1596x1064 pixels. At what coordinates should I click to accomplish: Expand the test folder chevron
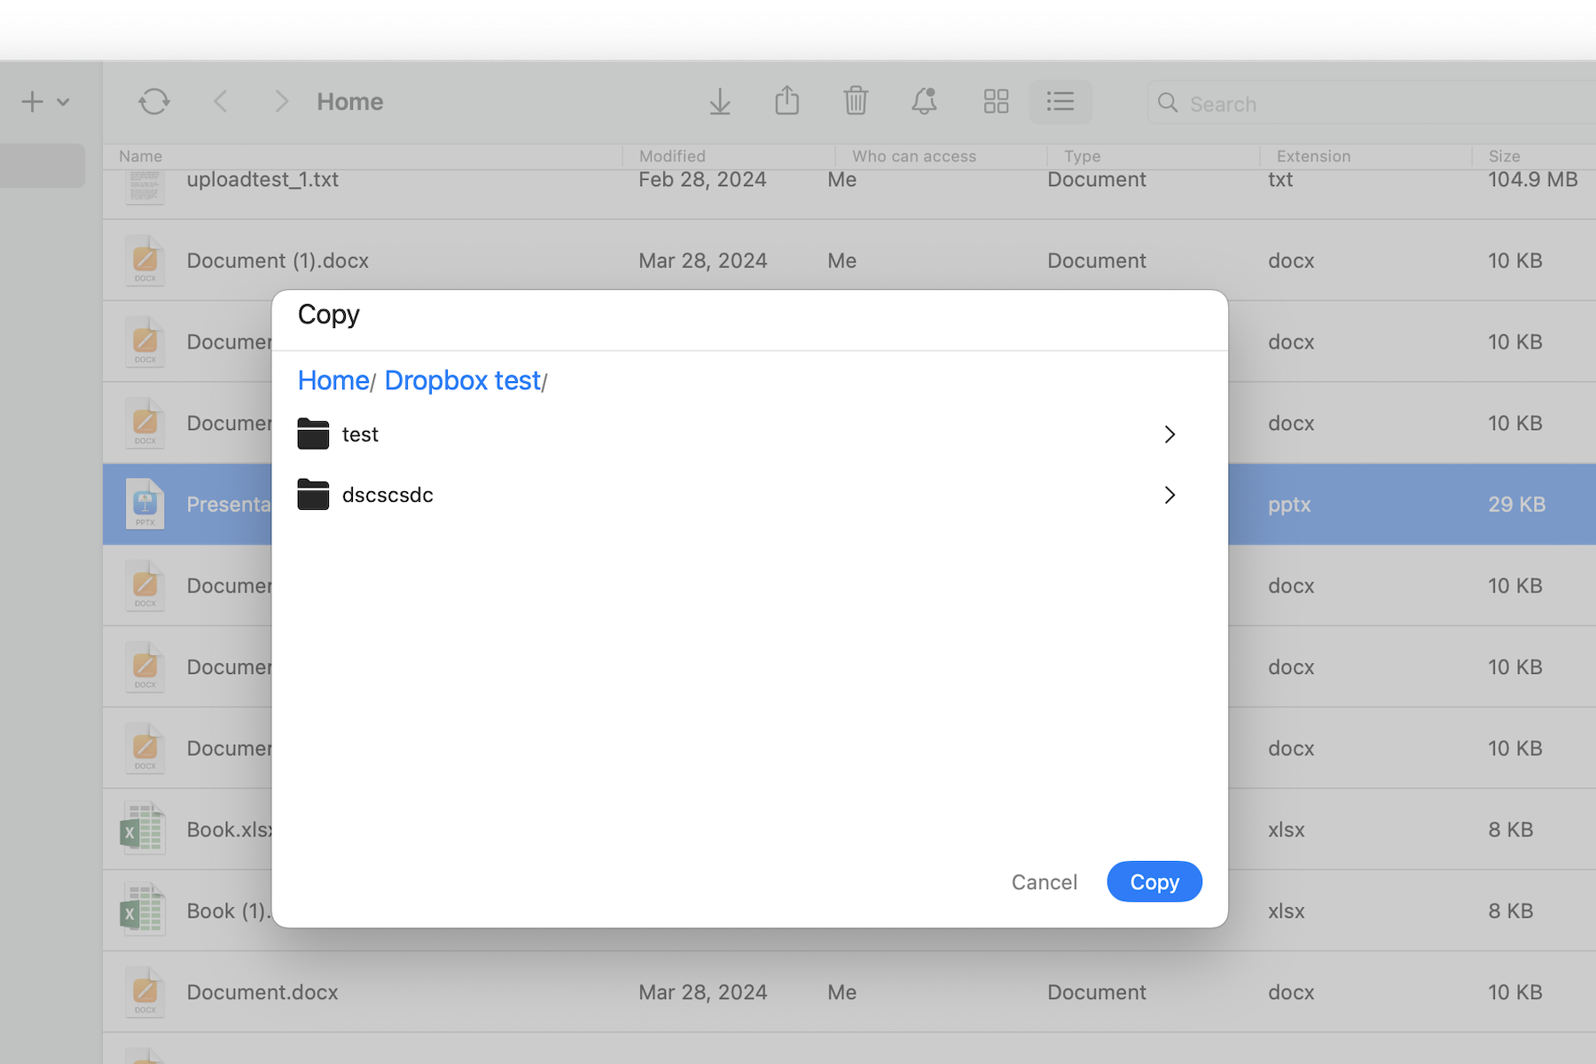(1170, 434)
